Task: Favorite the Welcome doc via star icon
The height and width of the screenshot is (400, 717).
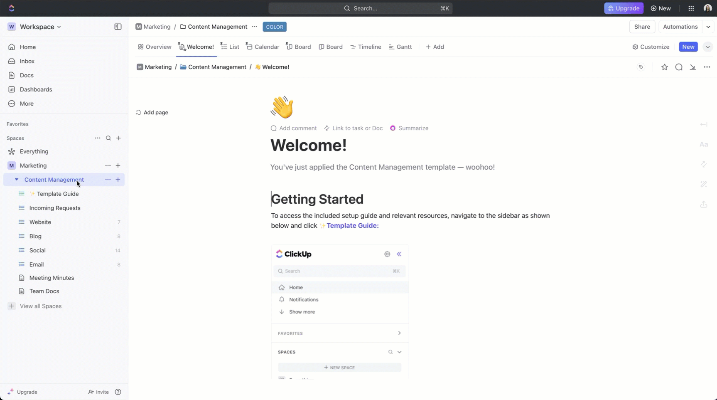Action: pos(664,67)
